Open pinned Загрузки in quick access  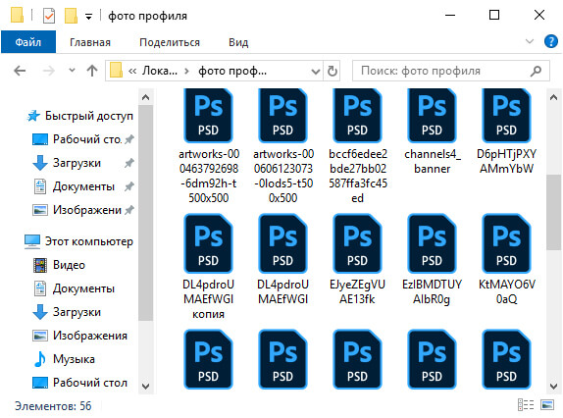click(82, 163)
